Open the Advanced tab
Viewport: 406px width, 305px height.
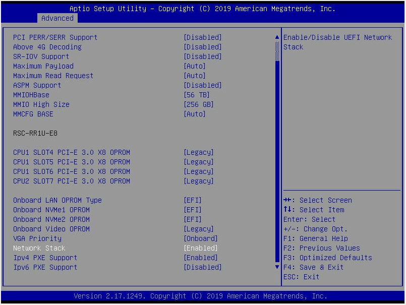(x=57, y=18)
